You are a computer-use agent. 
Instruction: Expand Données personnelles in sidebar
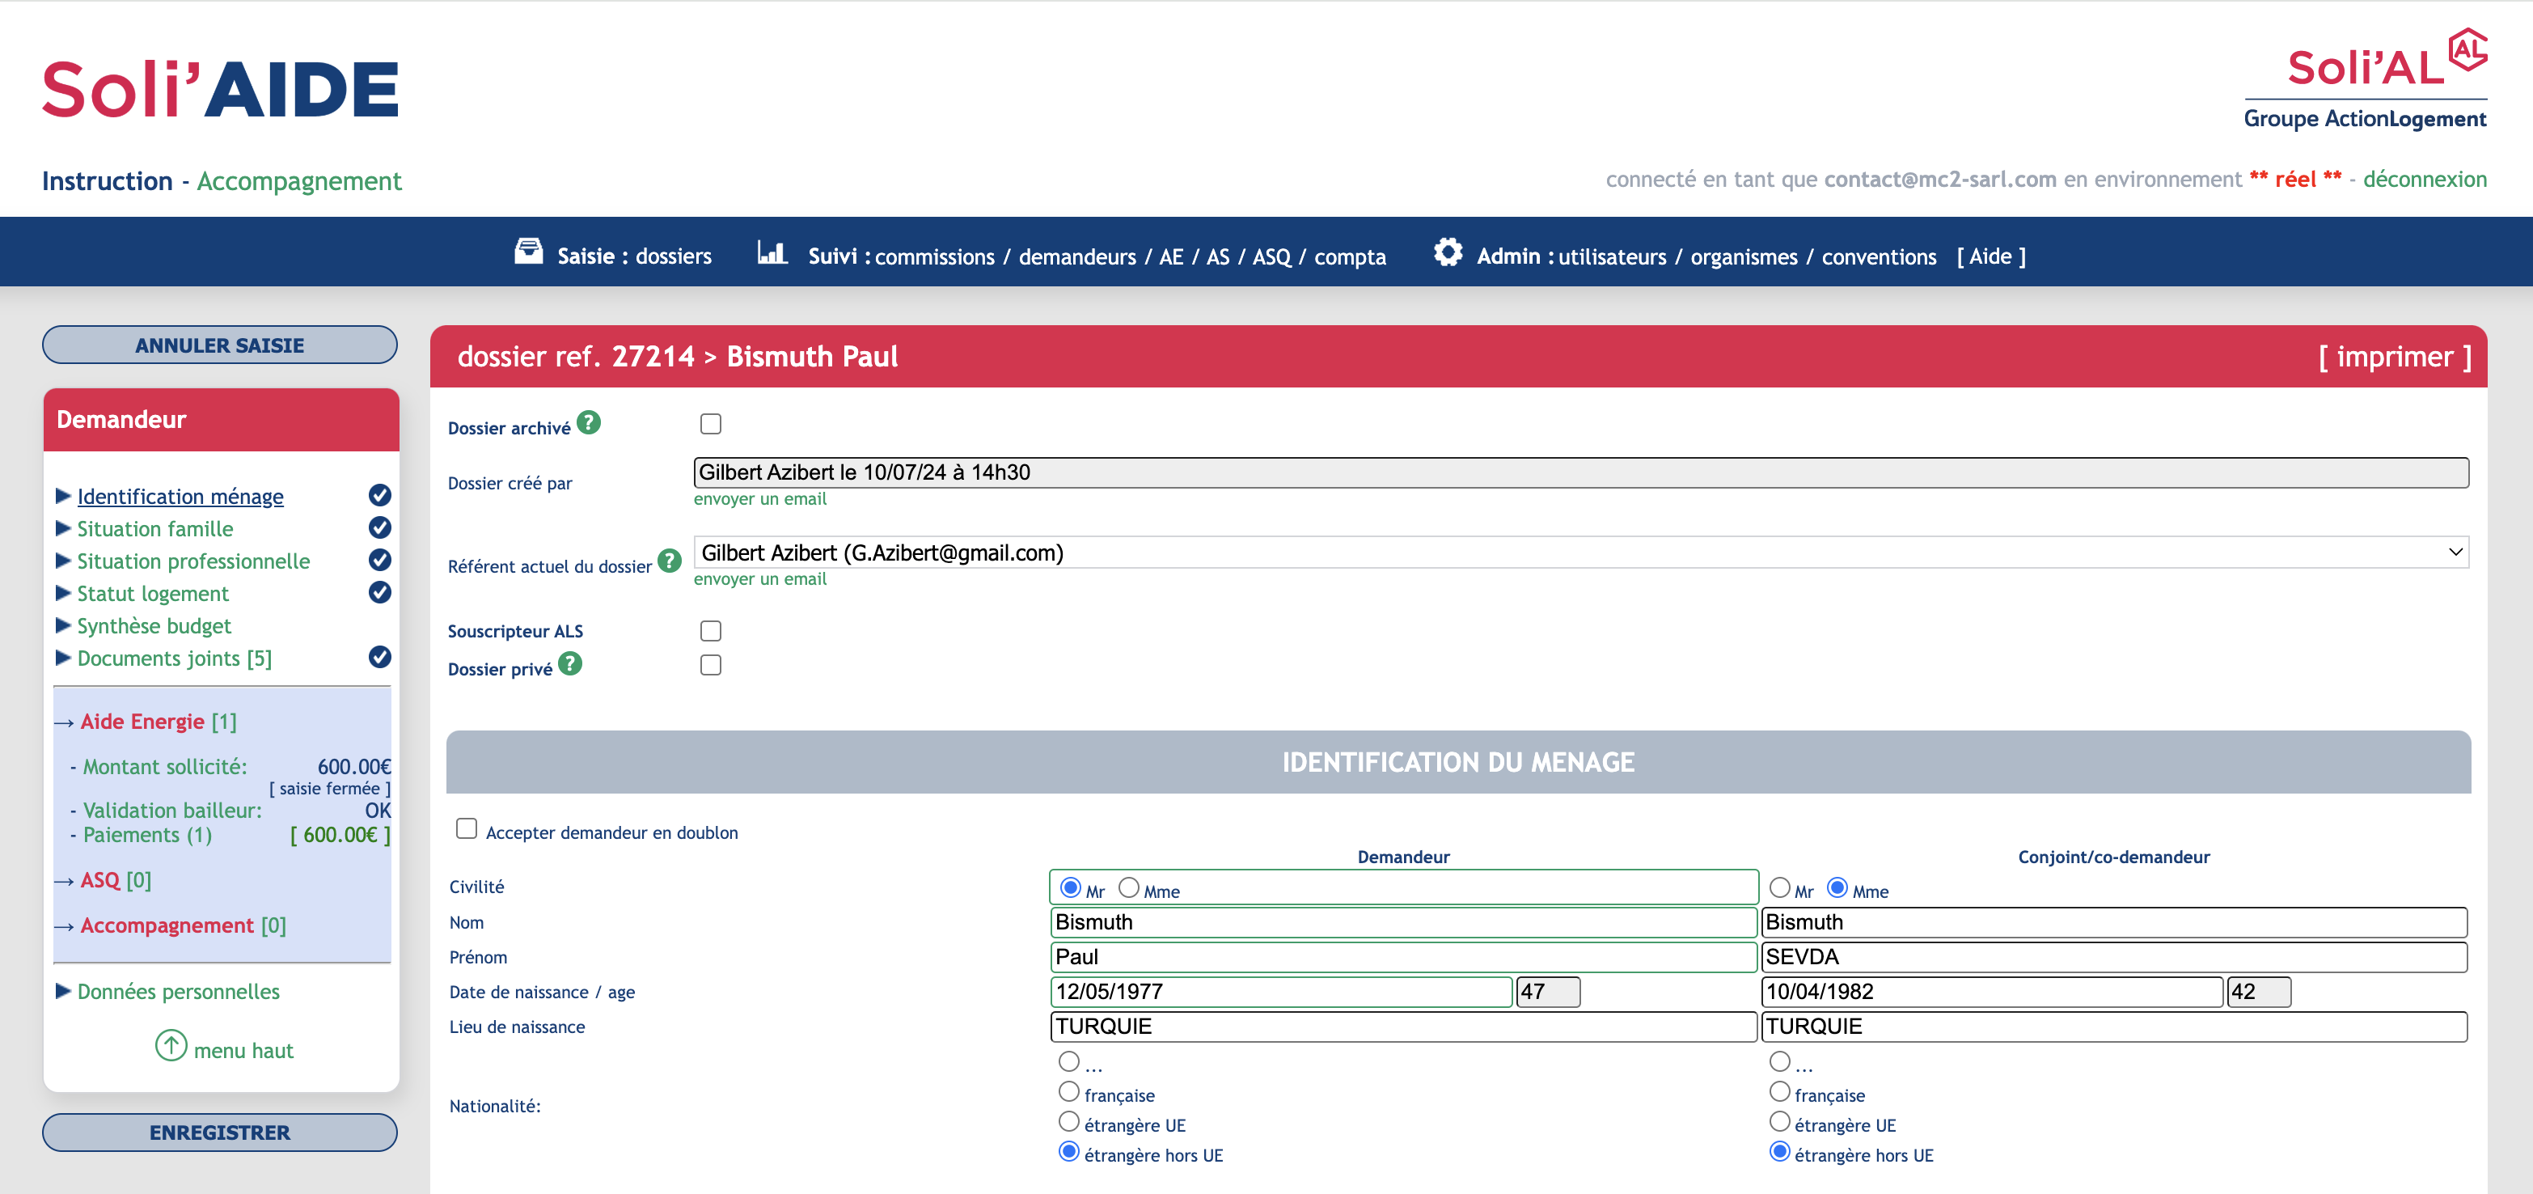pos(178,992)
